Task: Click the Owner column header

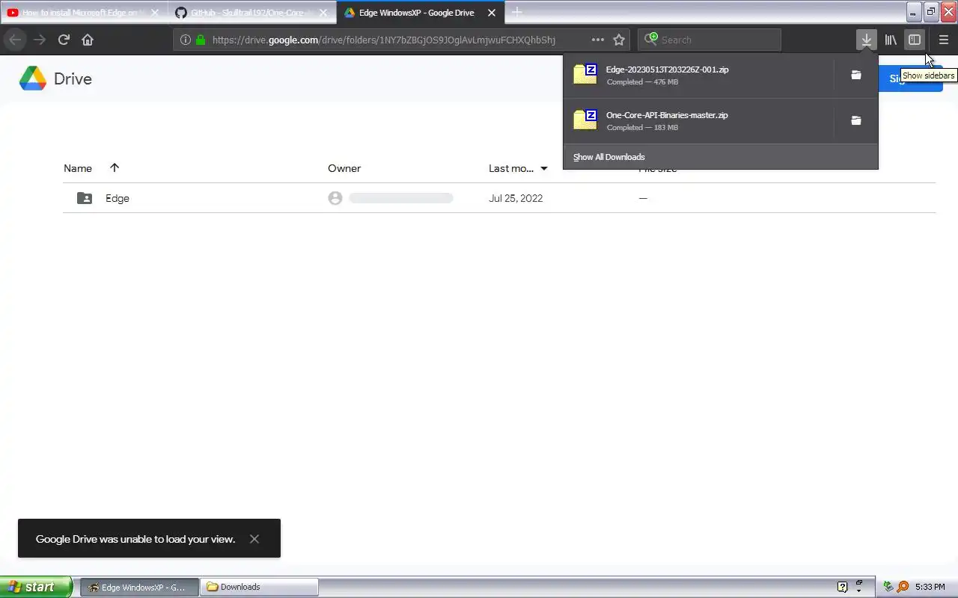Action: [344, 168]
